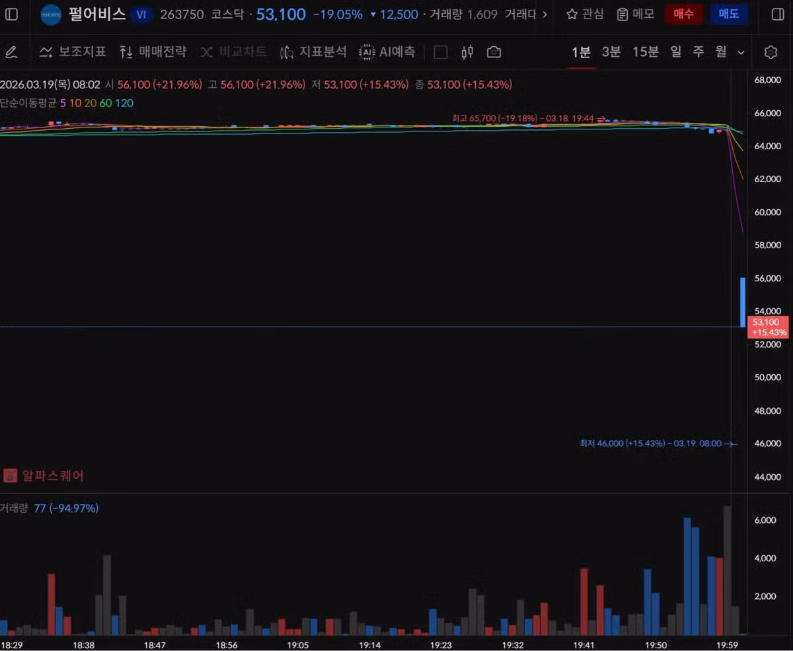Switch to 15분 timeframe
Screen dimensions: 793x651
click(646, 52)
